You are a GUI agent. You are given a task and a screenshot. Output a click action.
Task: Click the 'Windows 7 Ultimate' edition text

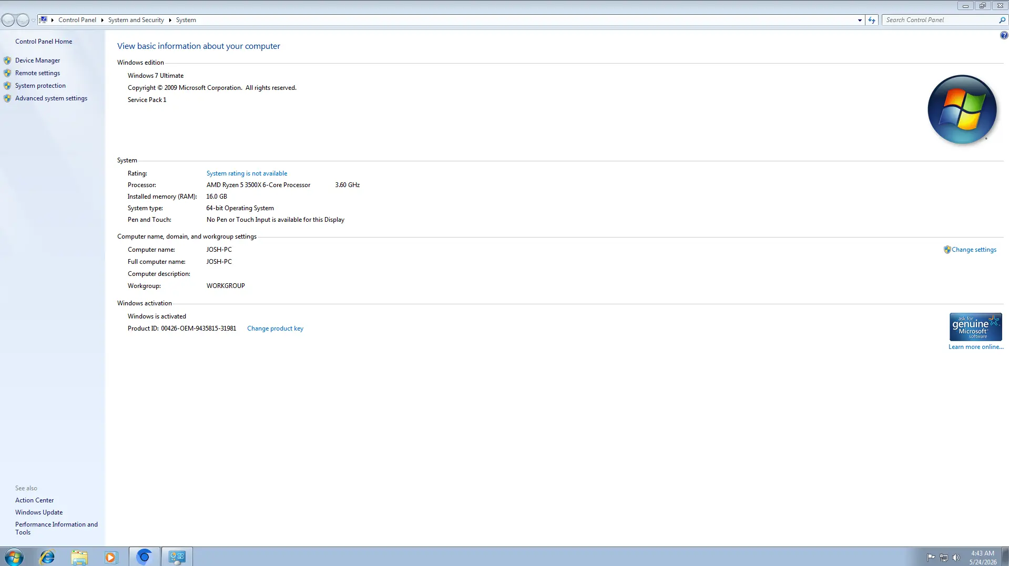tap(156, 76)
